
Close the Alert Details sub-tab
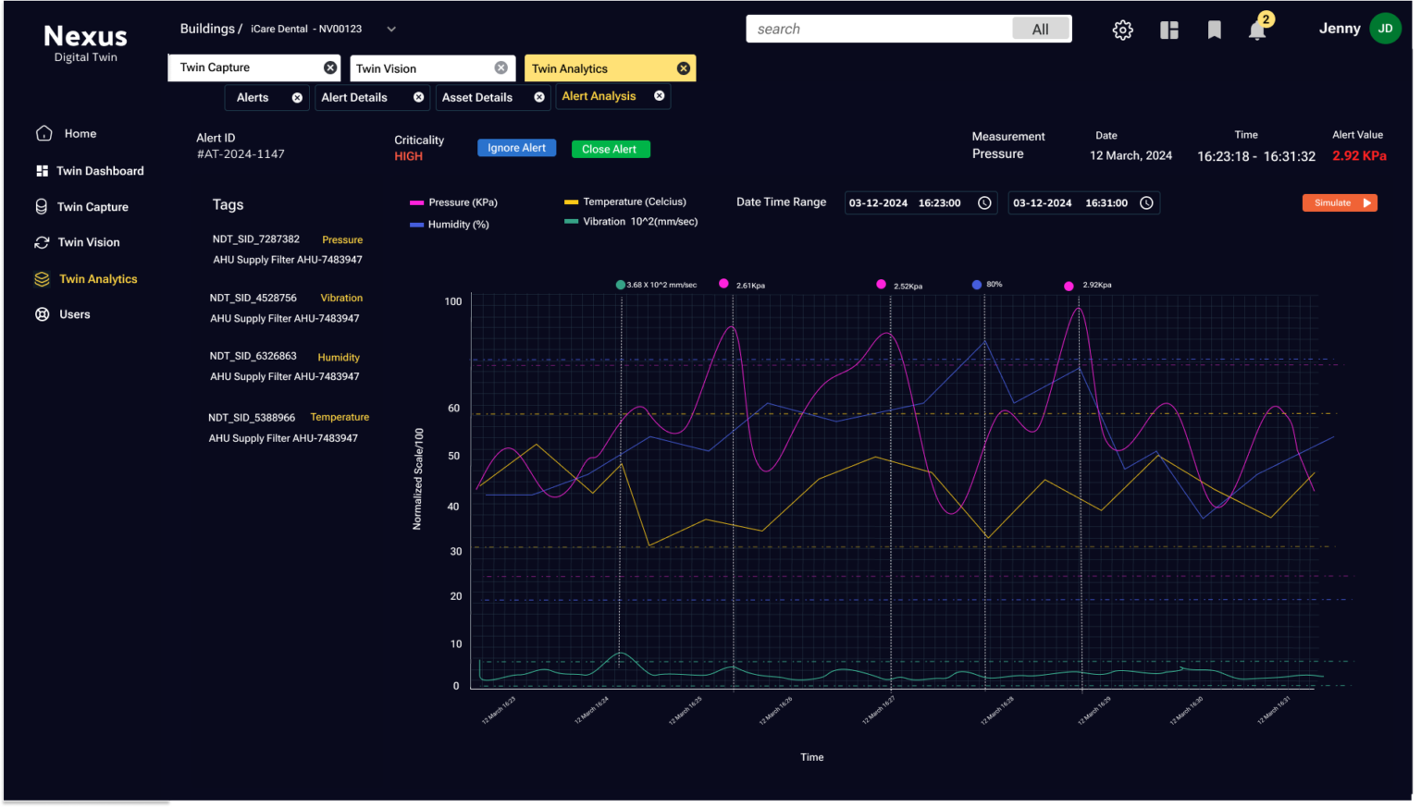pos(418,97)
